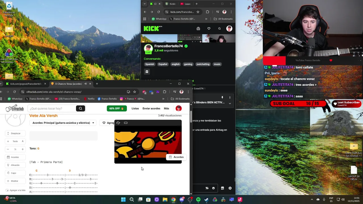Open Acordes dropdown for guitar version
Image resolution: width=363 pixels, height=204 pixels.
coord(63,123)
